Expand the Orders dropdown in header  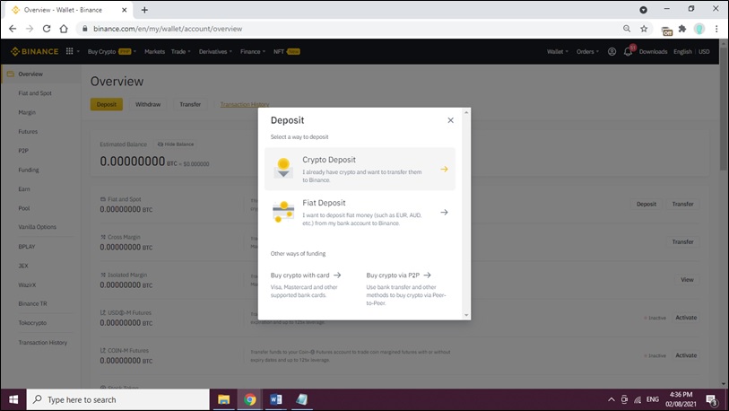pyautogui.click(x=587, y=52)
